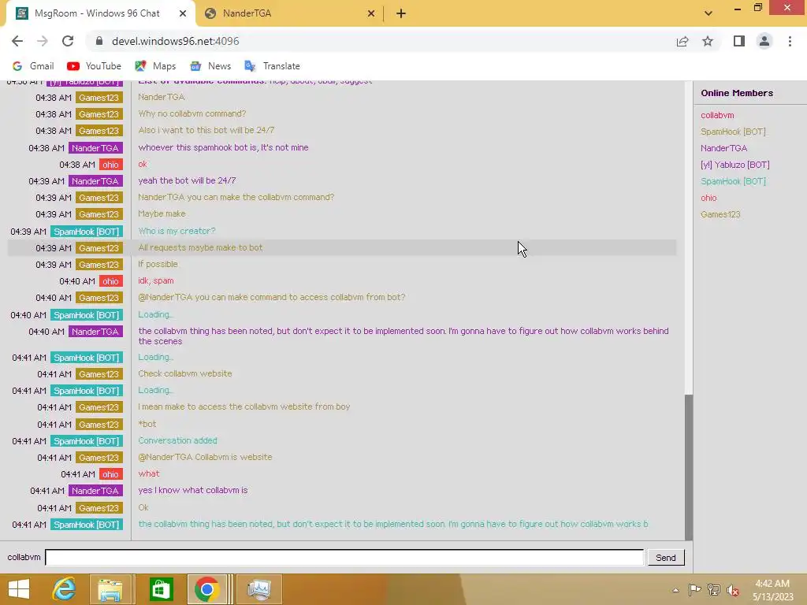This screenshot has width=807, height=605.
Task: Open the browser side panel icon
Action: [x=739, y=41]
